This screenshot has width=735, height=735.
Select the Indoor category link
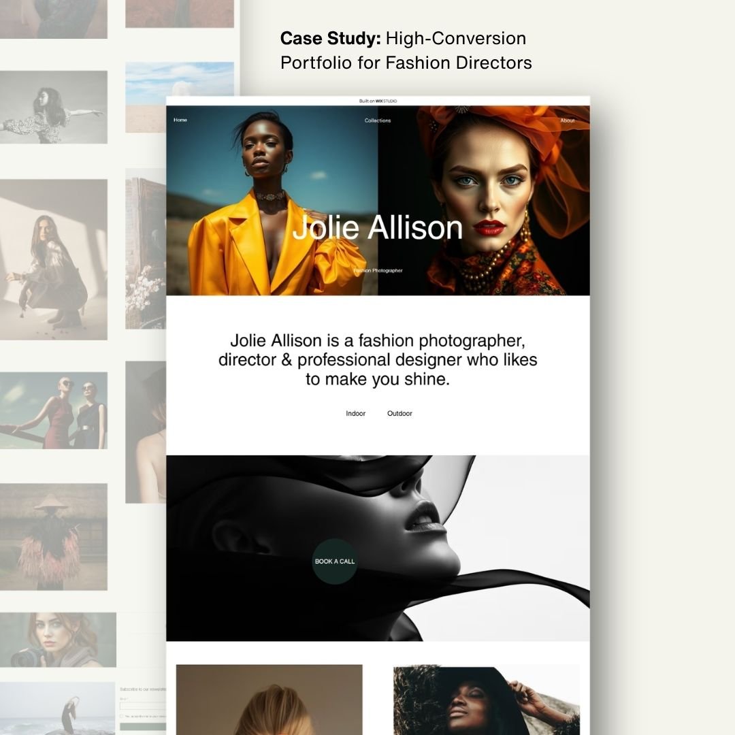(x=355, y=413)
